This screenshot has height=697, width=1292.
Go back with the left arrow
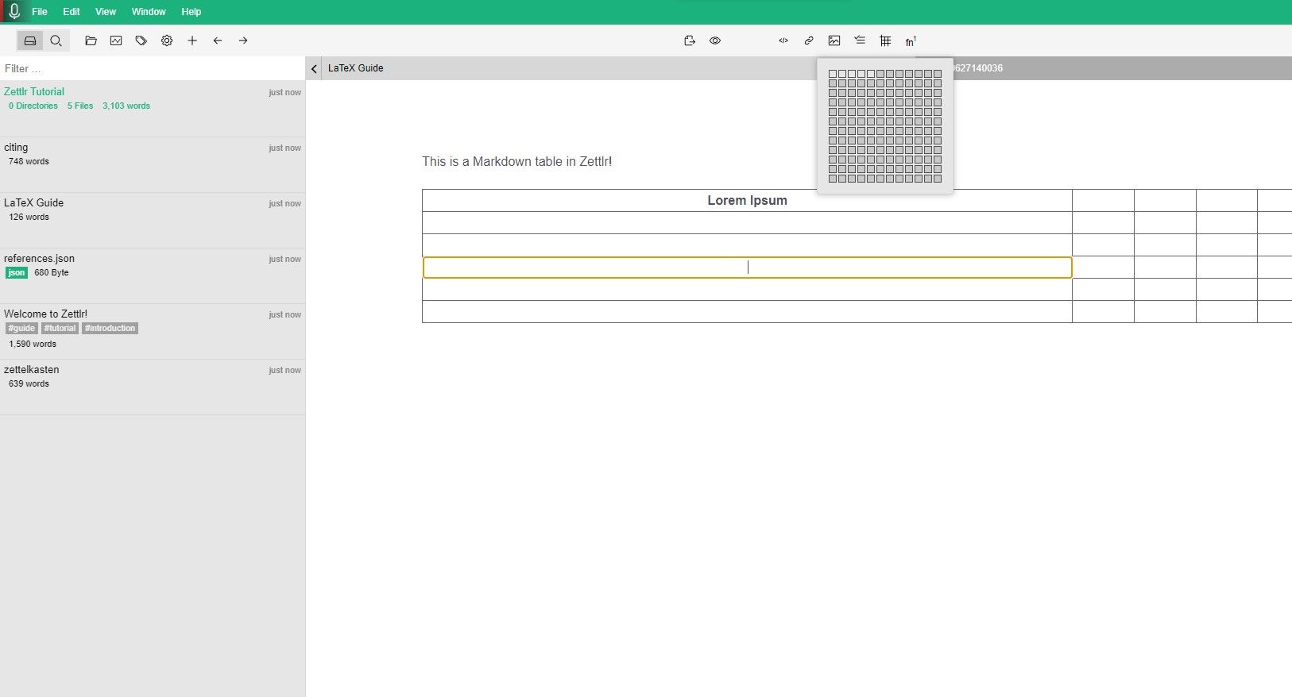[x=218, y=40]
